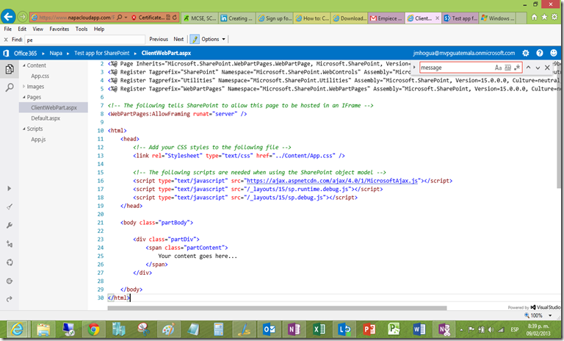The width and height of the screenshot is (564, 341).
Task: Open the View menu
Action: pos(37,29)
